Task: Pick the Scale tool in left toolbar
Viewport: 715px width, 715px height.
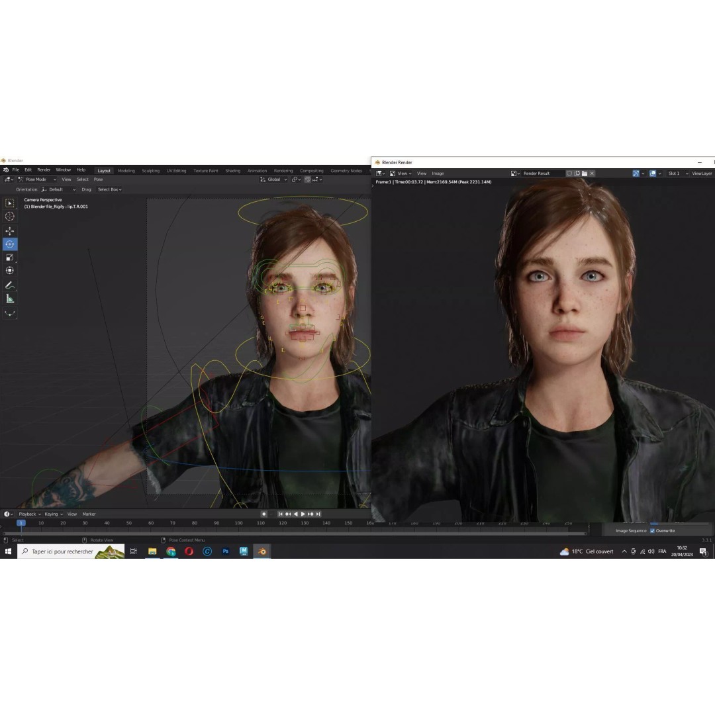Action: tap(9, 257)
